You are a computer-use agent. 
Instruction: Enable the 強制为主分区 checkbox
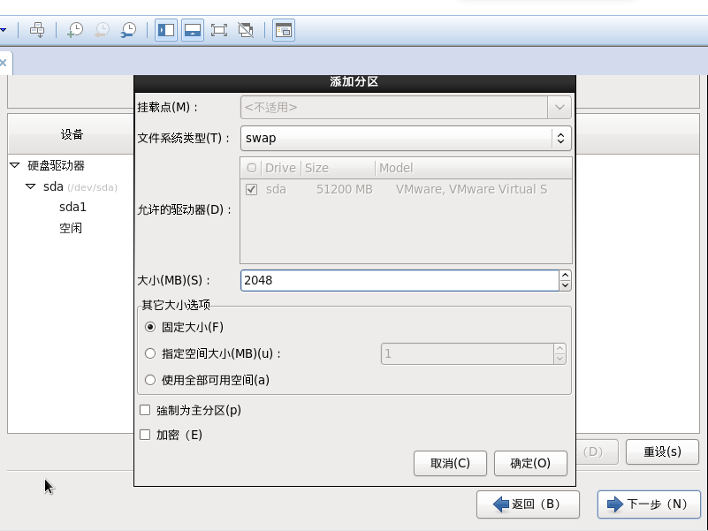coord(145,410)
